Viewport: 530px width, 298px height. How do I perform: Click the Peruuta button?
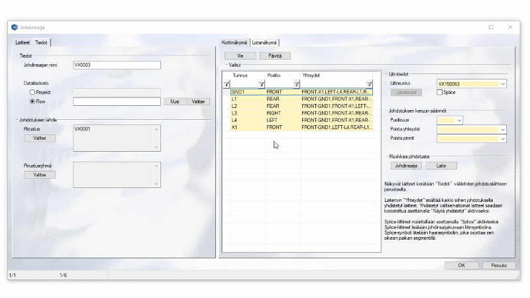coord(499,265)
